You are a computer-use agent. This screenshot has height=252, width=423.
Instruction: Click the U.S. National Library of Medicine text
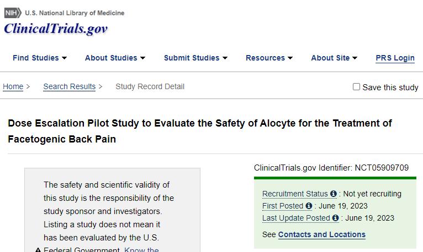tap(75, 13)
